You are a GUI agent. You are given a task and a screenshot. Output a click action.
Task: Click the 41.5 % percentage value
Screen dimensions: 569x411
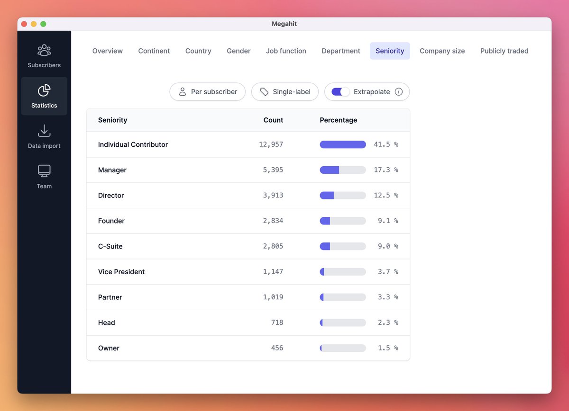click(386, 144)
